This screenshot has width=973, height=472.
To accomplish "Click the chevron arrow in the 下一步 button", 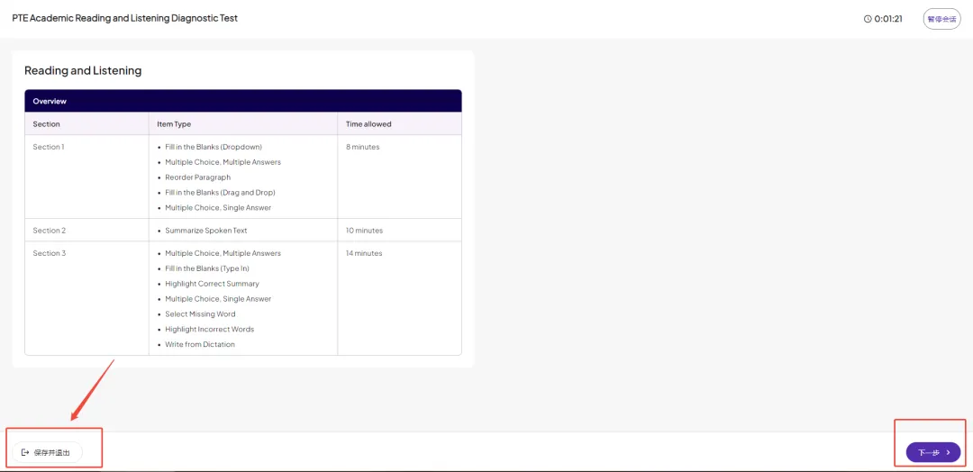I will (948, 453).
